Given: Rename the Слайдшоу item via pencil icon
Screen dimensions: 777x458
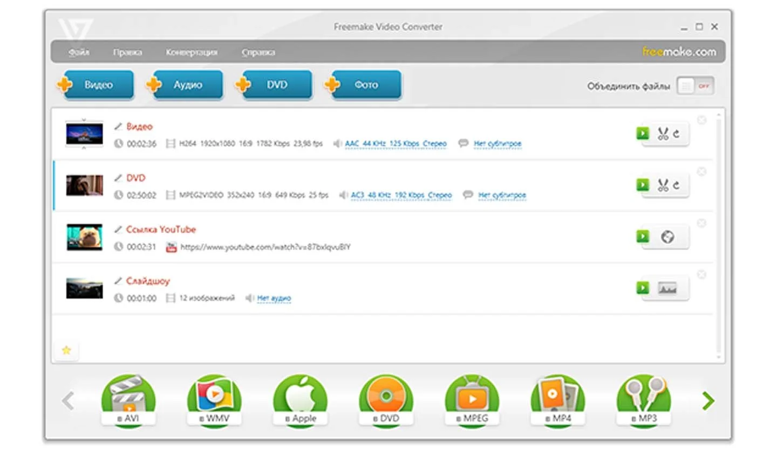Looking at the screenshot, I should pos(118,281).
